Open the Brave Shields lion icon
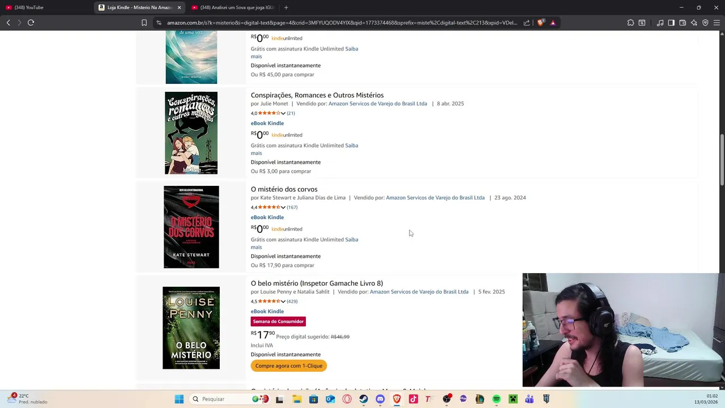The height and width of the screenshot is (408, 725). pyautogui.click(x=540, y=23)
